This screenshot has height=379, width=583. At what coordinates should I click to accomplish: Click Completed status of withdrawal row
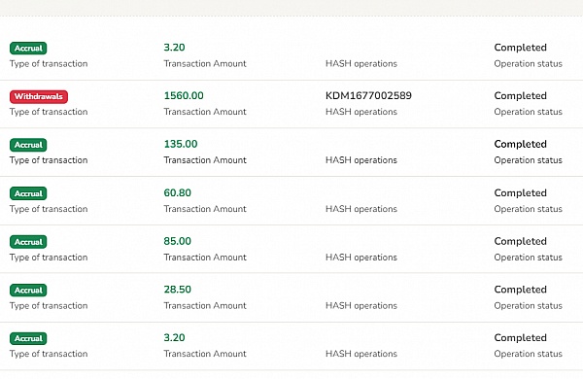520,96
